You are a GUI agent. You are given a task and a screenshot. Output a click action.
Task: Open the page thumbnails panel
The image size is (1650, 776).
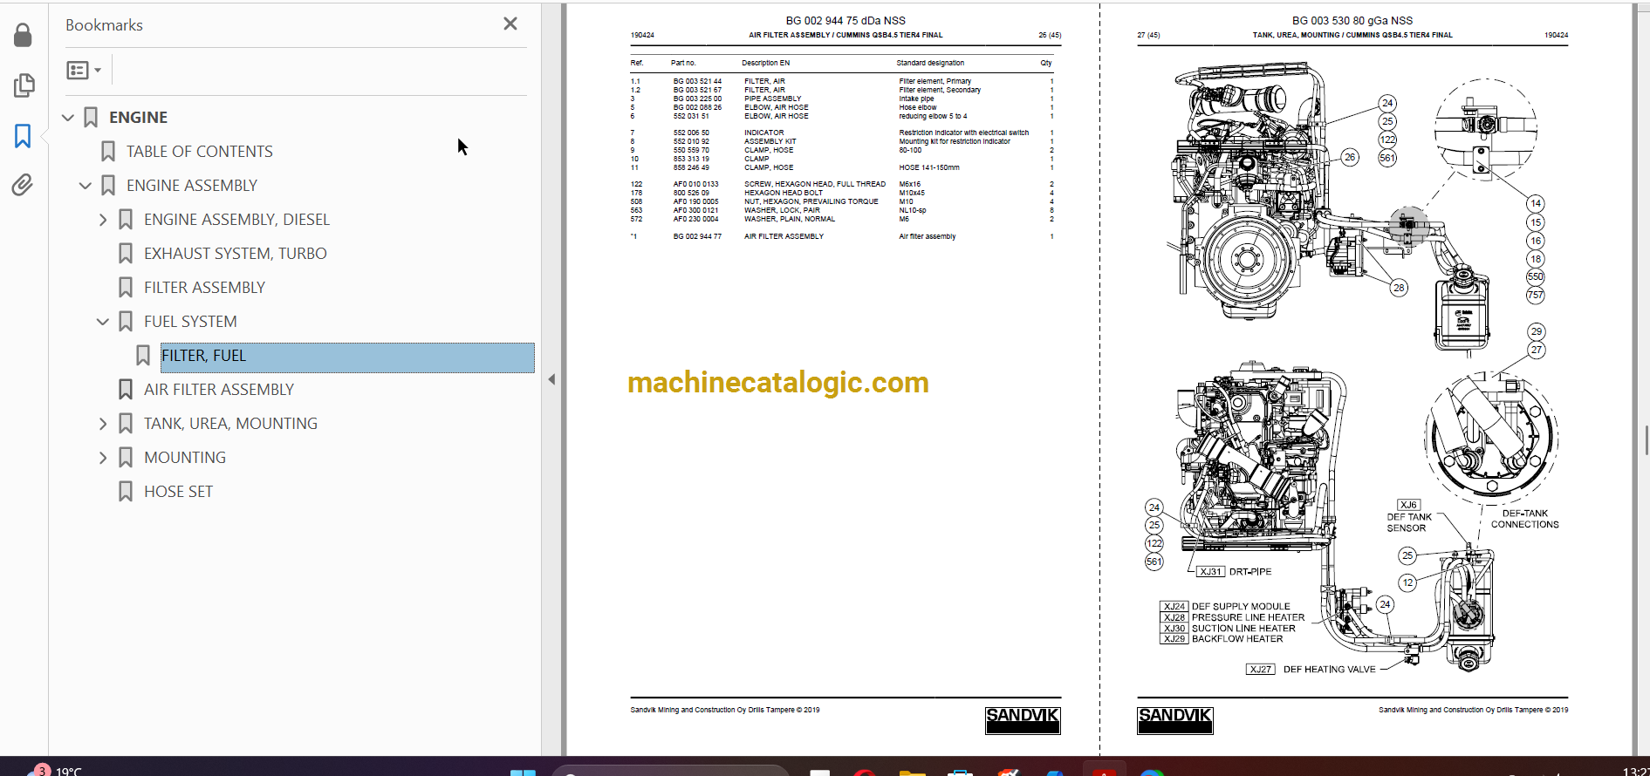point(24,85)
